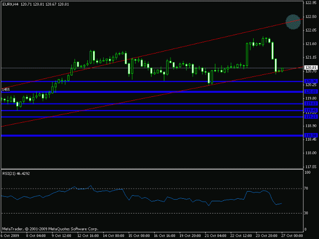Click the 16 Oct 16:00 time label
The width and height of the screenshot is (319, 239).
tap(164, 236)
